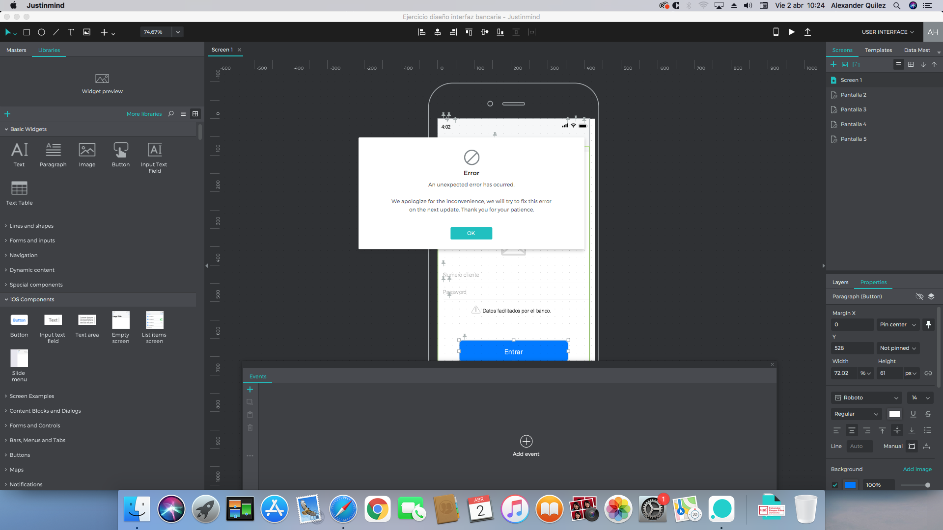Toggle the Background fill checkbox
Viewport: 943px width, 530px height.
(835, 485)
